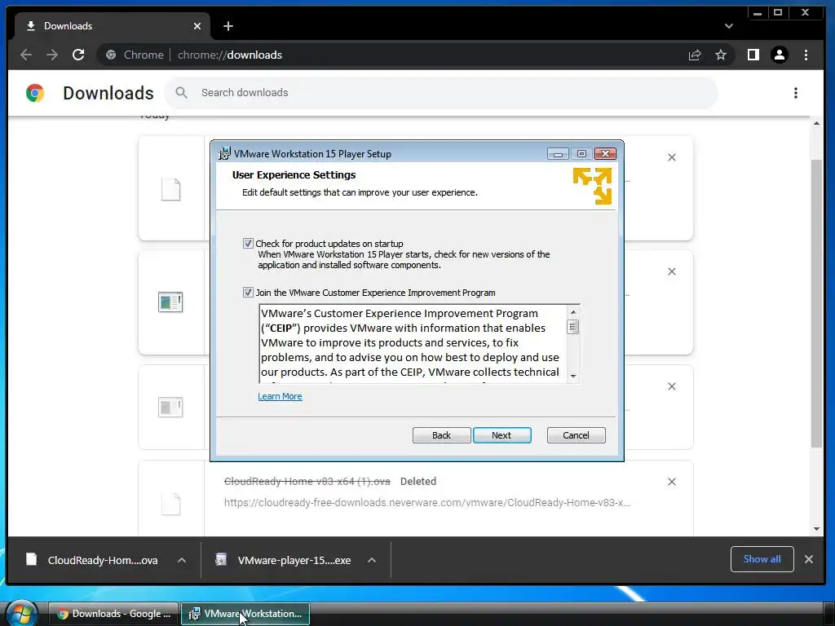Viewport: 835px width, 626px height.
Task: Open Downloads page more actions menu
Action: coord(796,93)
